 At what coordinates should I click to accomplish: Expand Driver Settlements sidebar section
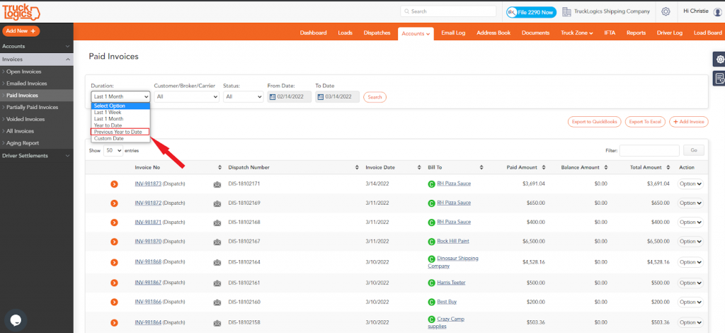(37, 156)
